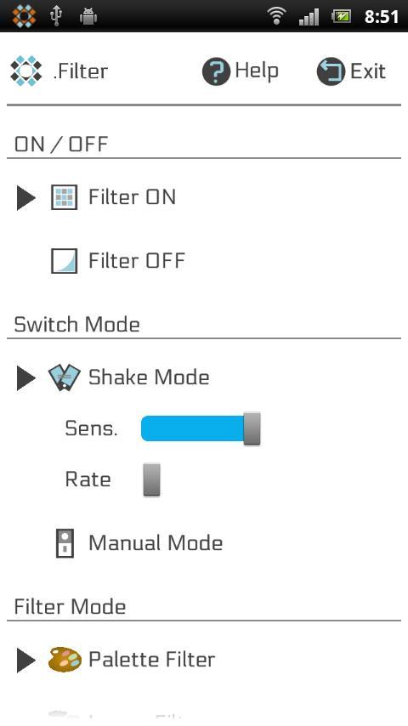Tap the Help text button
Image resolution: width=408 pixels, height=726 pixels.
click(257, 71)
